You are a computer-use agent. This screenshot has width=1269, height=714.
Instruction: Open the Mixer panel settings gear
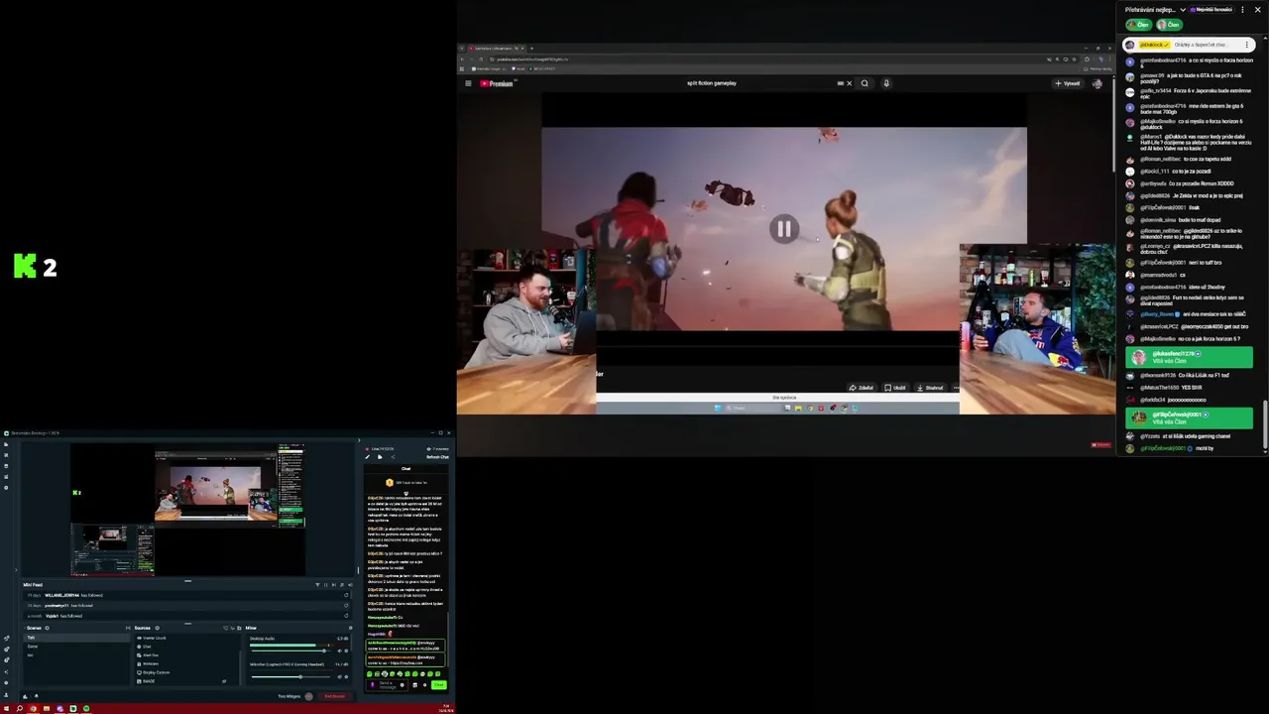tap(351, 628)
